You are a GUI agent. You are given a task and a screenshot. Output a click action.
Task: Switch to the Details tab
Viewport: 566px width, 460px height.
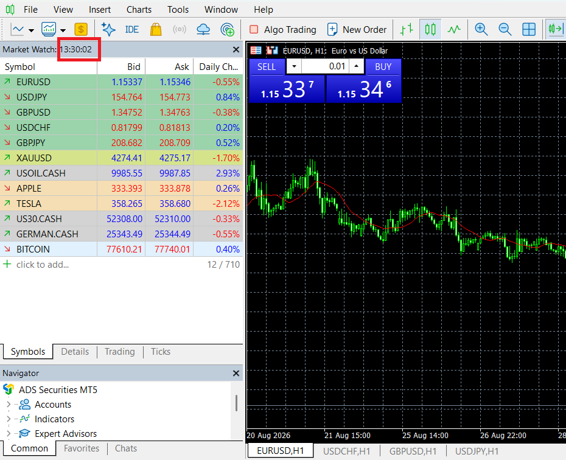coord(75,352)
